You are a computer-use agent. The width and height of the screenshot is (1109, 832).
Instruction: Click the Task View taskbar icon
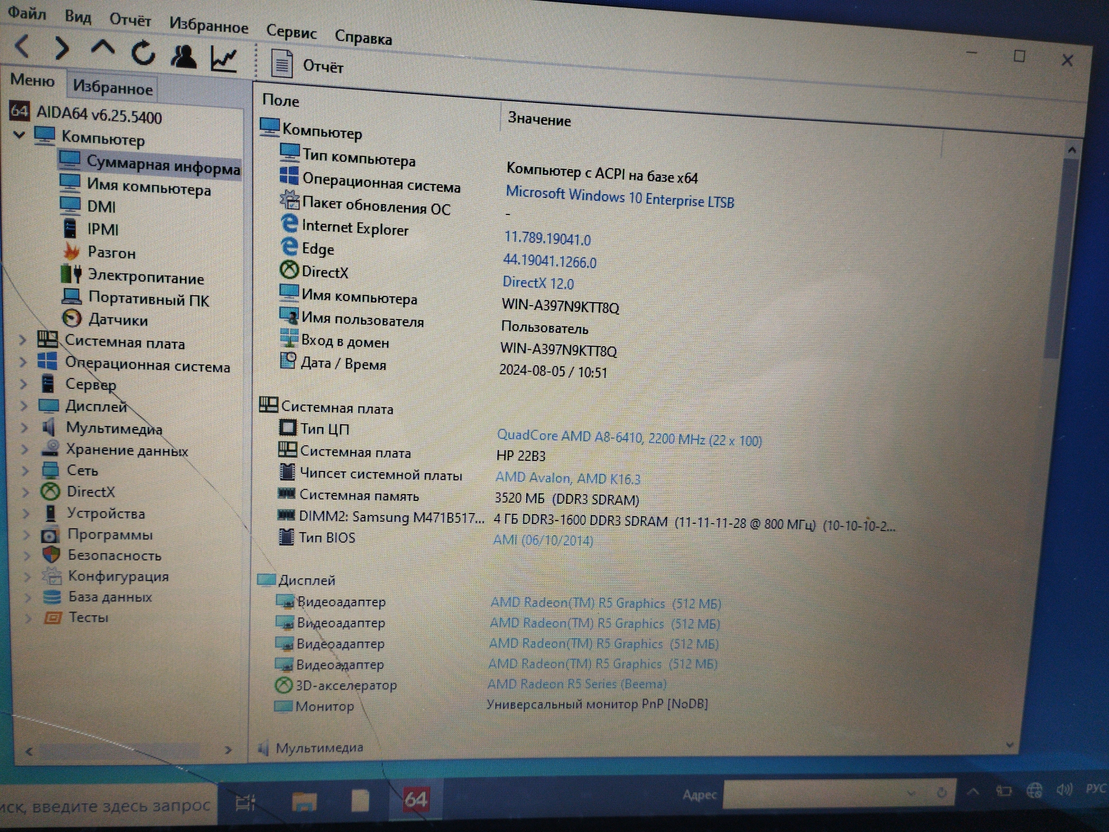(x=246, y=802)
